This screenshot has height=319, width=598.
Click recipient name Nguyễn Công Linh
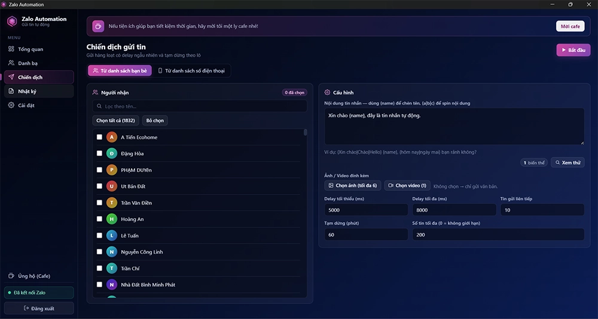click(x=142, y=252)
